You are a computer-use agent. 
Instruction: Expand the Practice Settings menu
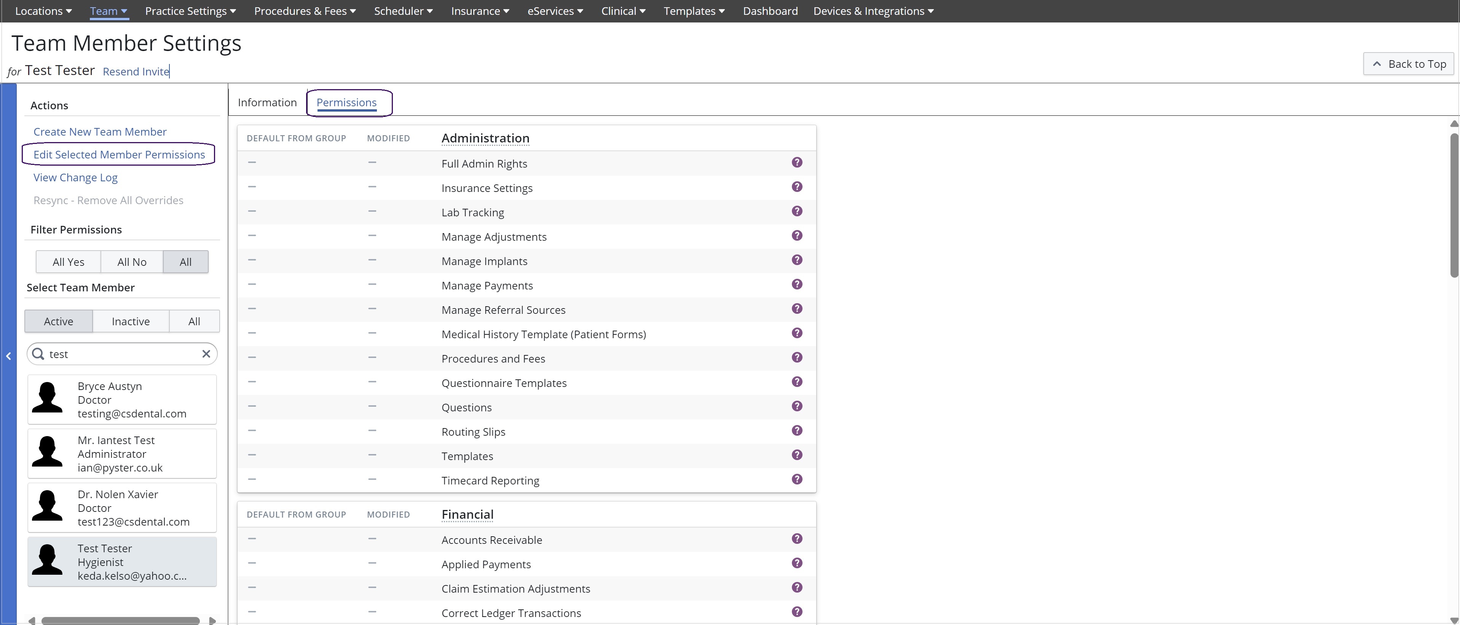pos(190,11)
